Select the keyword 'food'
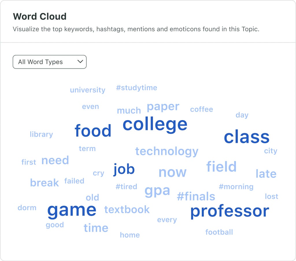Screen dimensions: 296x261 tap(93, 130)
